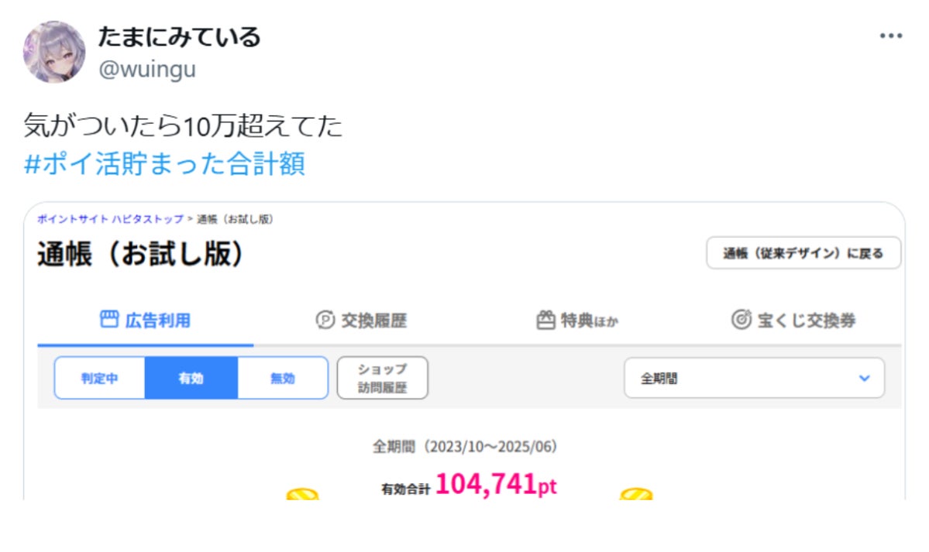Click the right gold coin icon
Viewport: 929px width, 552px height.
(635, 494)
